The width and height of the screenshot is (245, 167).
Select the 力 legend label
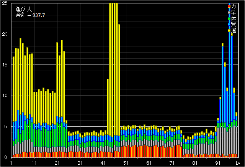pos(234,7)
